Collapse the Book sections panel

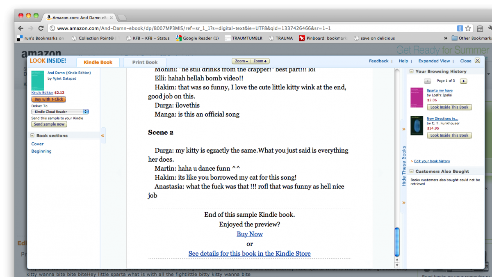(32, 135)
